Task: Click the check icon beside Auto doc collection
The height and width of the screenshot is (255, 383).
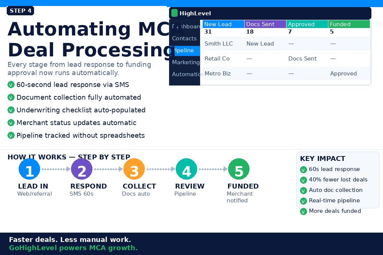Action: 303,191
